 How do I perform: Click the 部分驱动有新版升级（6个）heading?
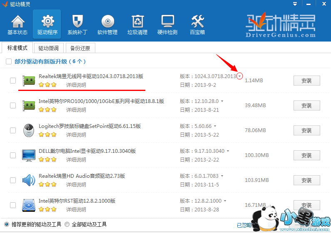[x=50, y=61]
